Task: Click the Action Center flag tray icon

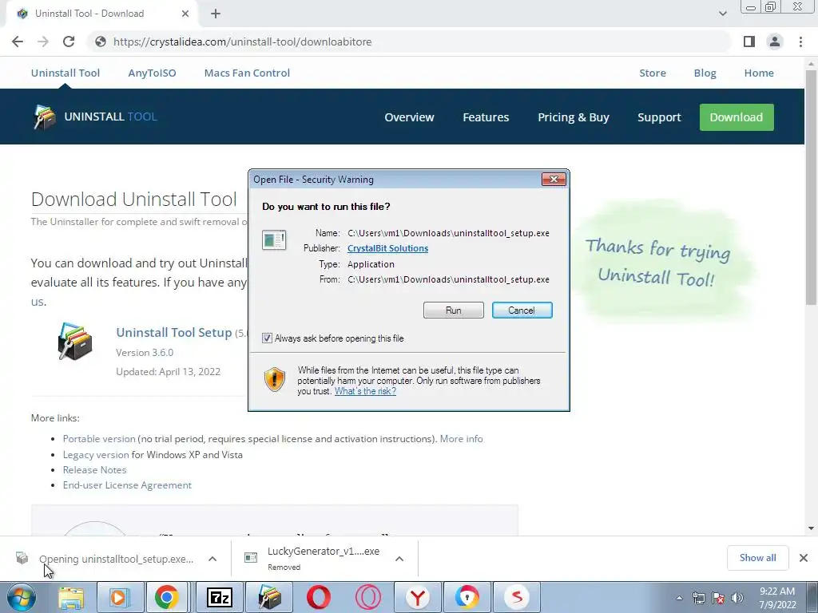Action: pos(718,598)
